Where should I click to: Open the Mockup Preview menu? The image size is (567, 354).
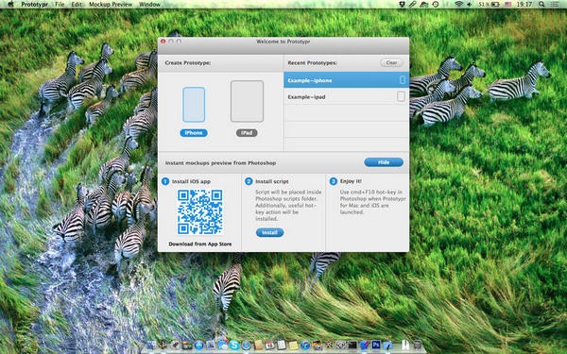point(111,5)
